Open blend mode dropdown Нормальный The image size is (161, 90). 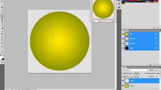(x=135, y=70)
